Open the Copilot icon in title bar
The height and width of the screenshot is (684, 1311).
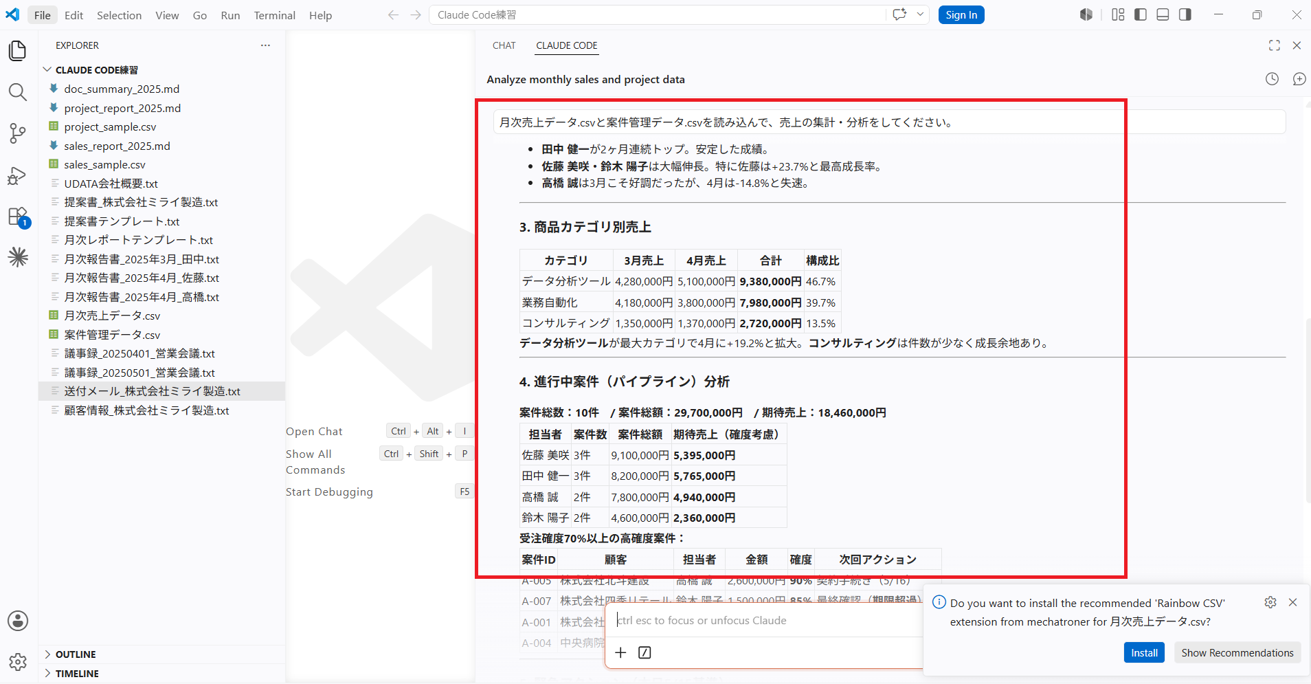[1086, 14]
